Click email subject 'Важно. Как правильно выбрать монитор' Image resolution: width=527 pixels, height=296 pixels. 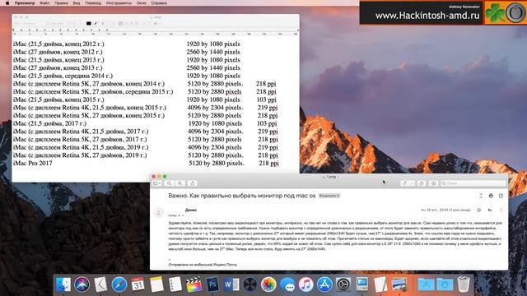click(241, 196)
